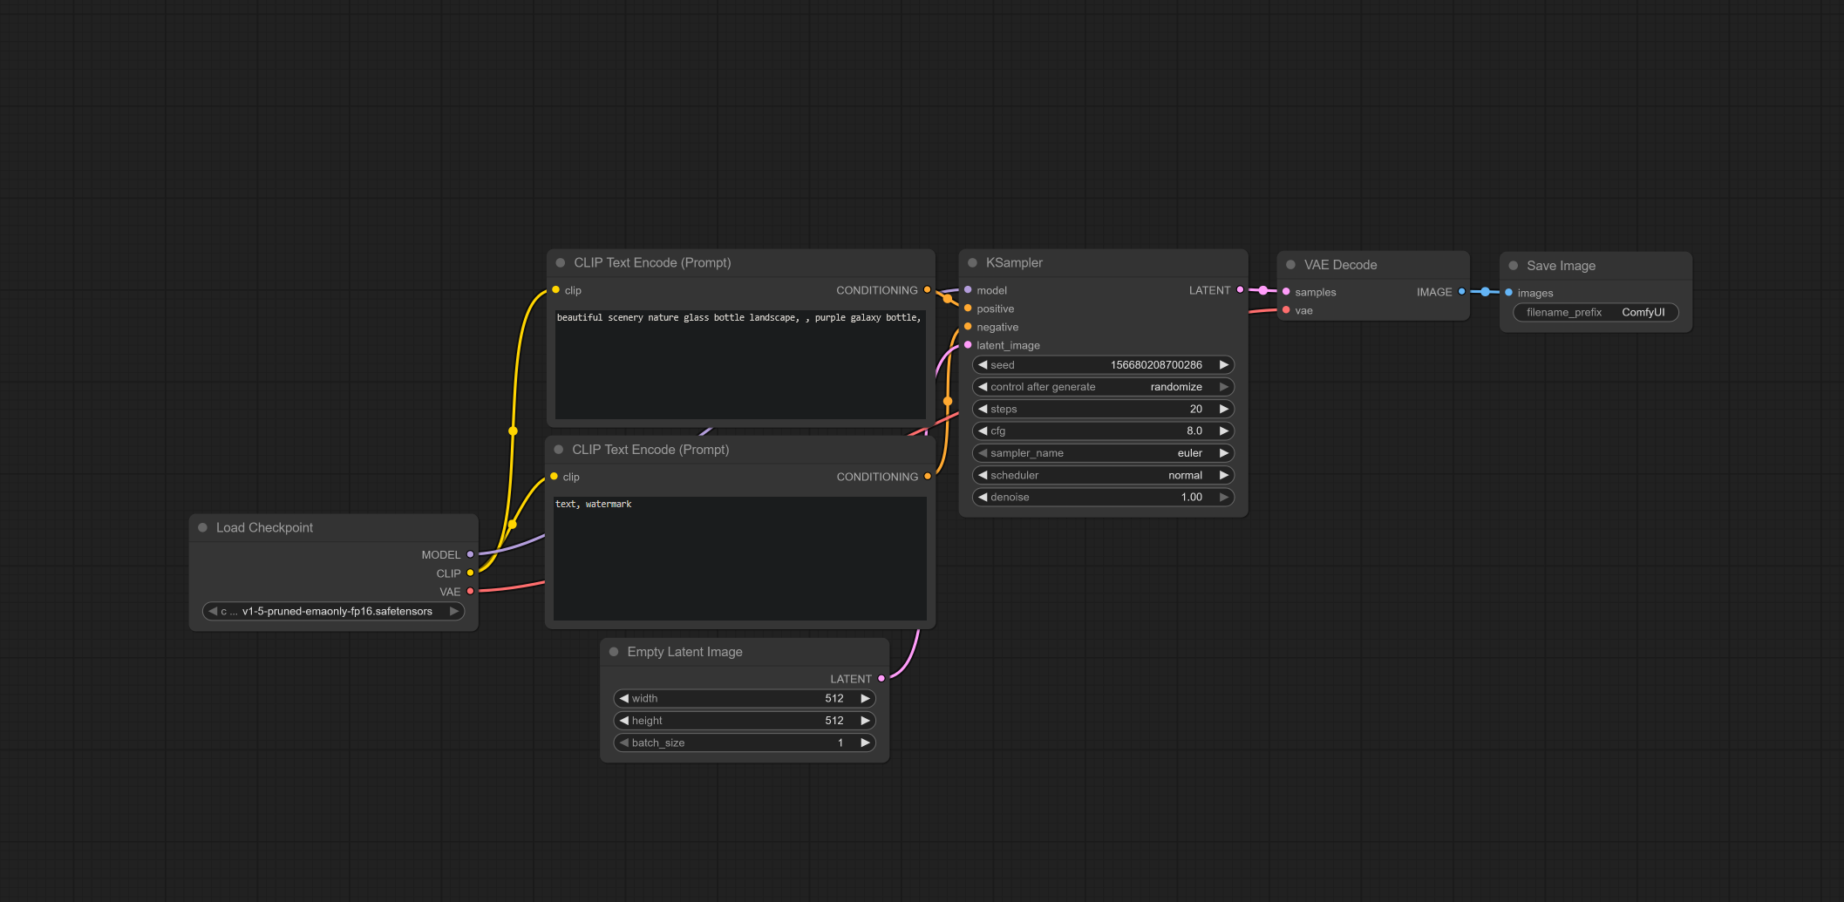Image resolution: width=1844 pixels, height=902 pixels.
Task: Collapse the lower CLIP Text Encode node dot
Action: [x=559, y=450]
